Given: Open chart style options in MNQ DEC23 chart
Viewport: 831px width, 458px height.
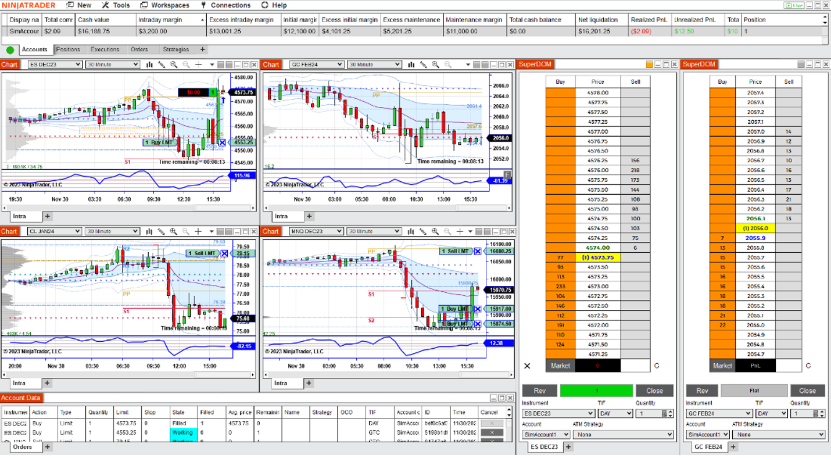Looking at the screenshot, I should (x=411, y=231).
